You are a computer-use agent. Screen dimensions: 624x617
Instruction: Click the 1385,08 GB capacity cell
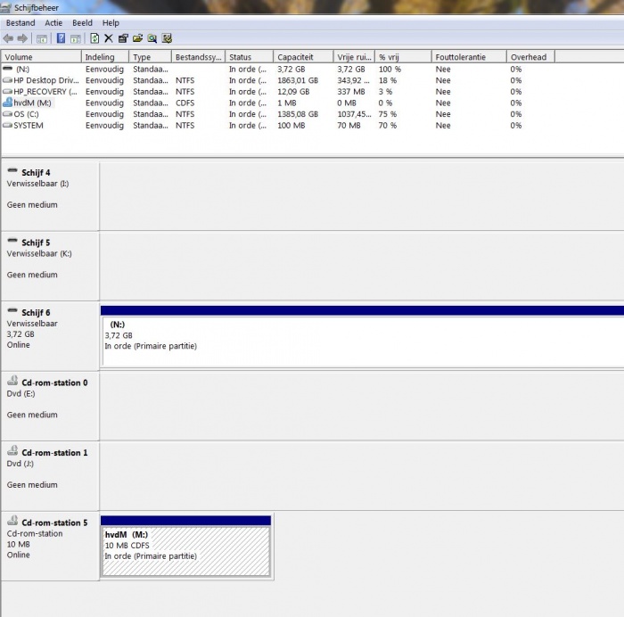coord(298,114)
